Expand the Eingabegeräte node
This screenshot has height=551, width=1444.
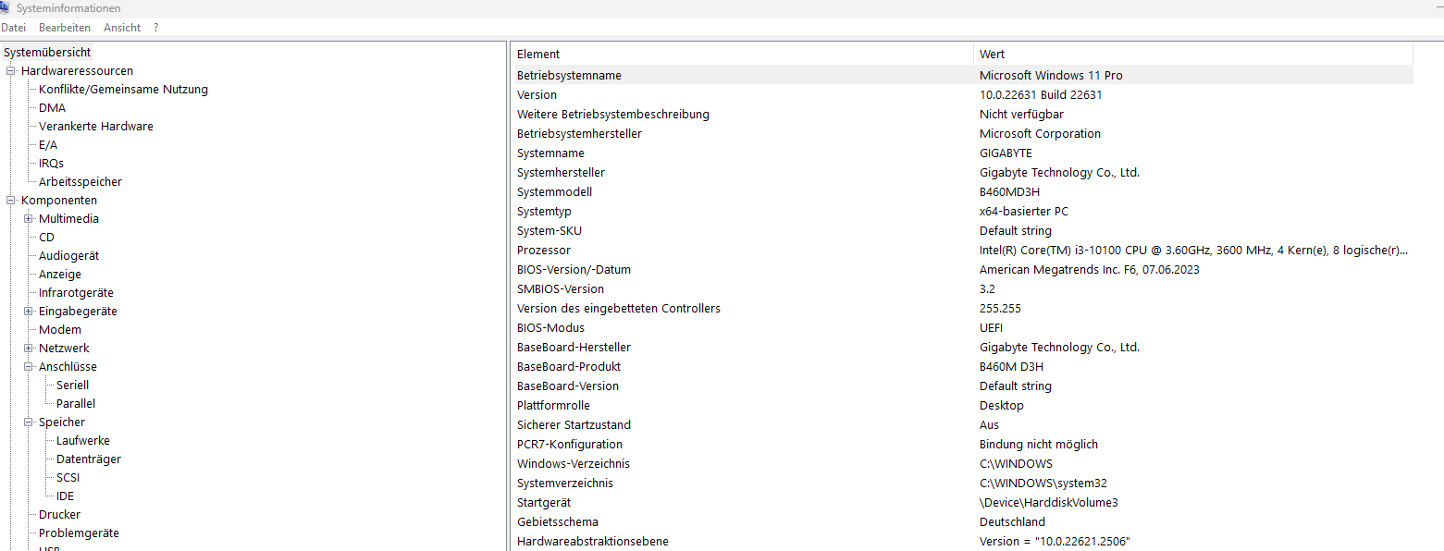pos(29,312)
